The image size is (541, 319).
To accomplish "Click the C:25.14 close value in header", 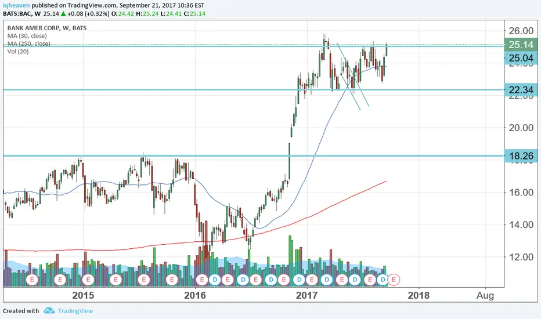I will pos(194,14).
